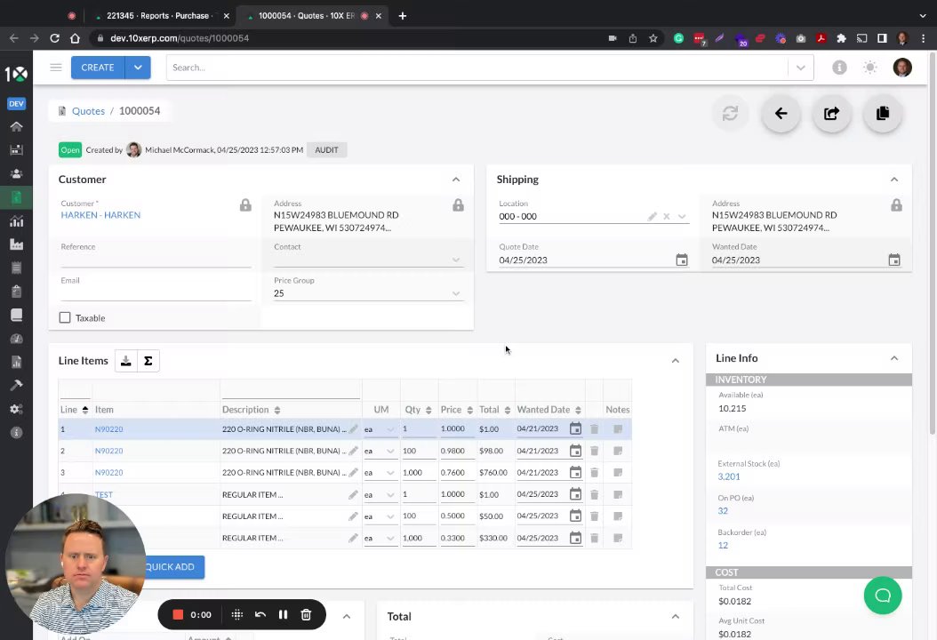Copy the quote with duplicate icon
Viewport: 937px width, 640px height.
pyautogui.click(x=883, y=113)
